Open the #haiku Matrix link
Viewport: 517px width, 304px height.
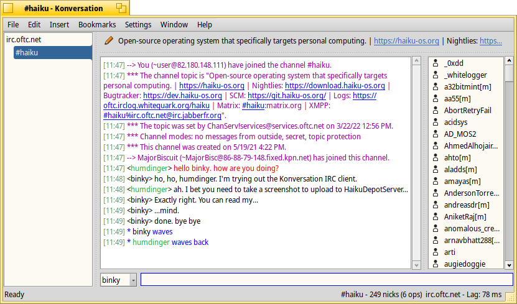(253, 106)
